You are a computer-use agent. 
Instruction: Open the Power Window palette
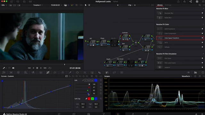pyautogui.click(x=78, y=73)
